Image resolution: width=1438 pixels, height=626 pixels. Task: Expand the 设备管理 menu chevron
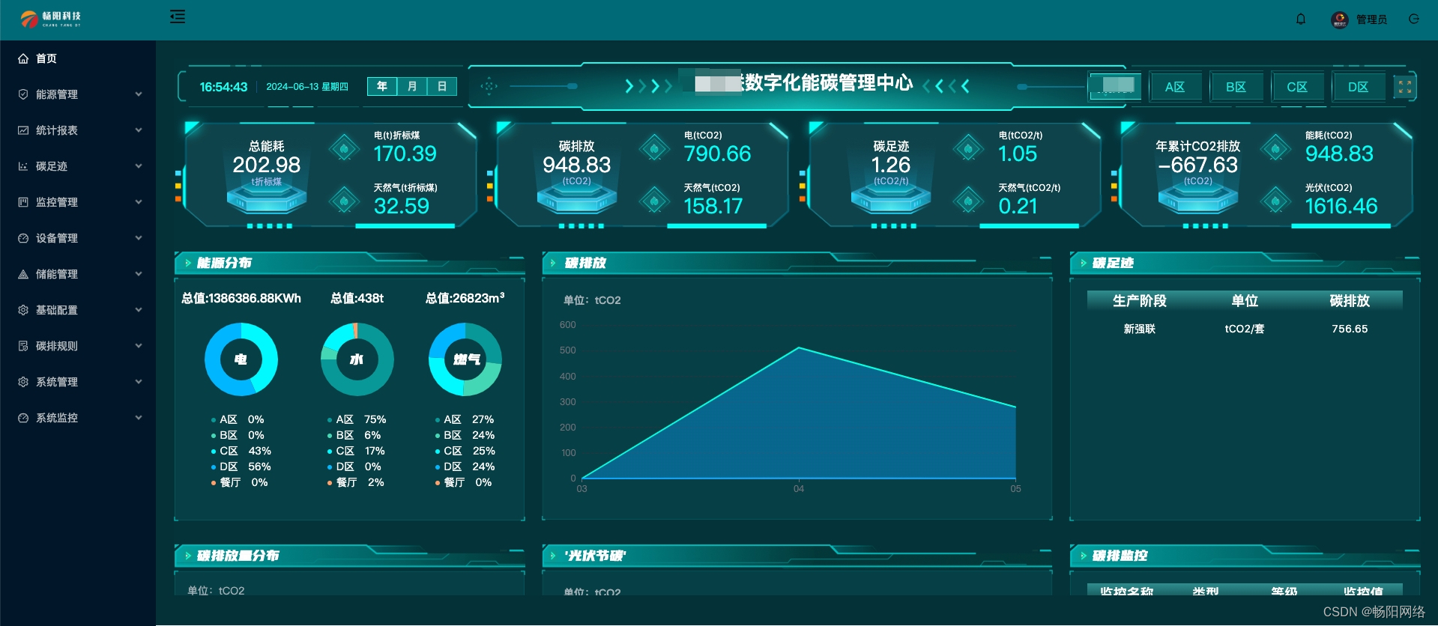pos(139,238)
